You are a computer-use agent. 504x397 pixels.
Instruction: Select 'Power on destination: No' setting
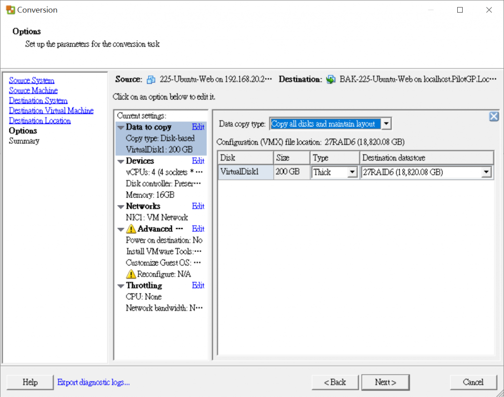point(164,240)
